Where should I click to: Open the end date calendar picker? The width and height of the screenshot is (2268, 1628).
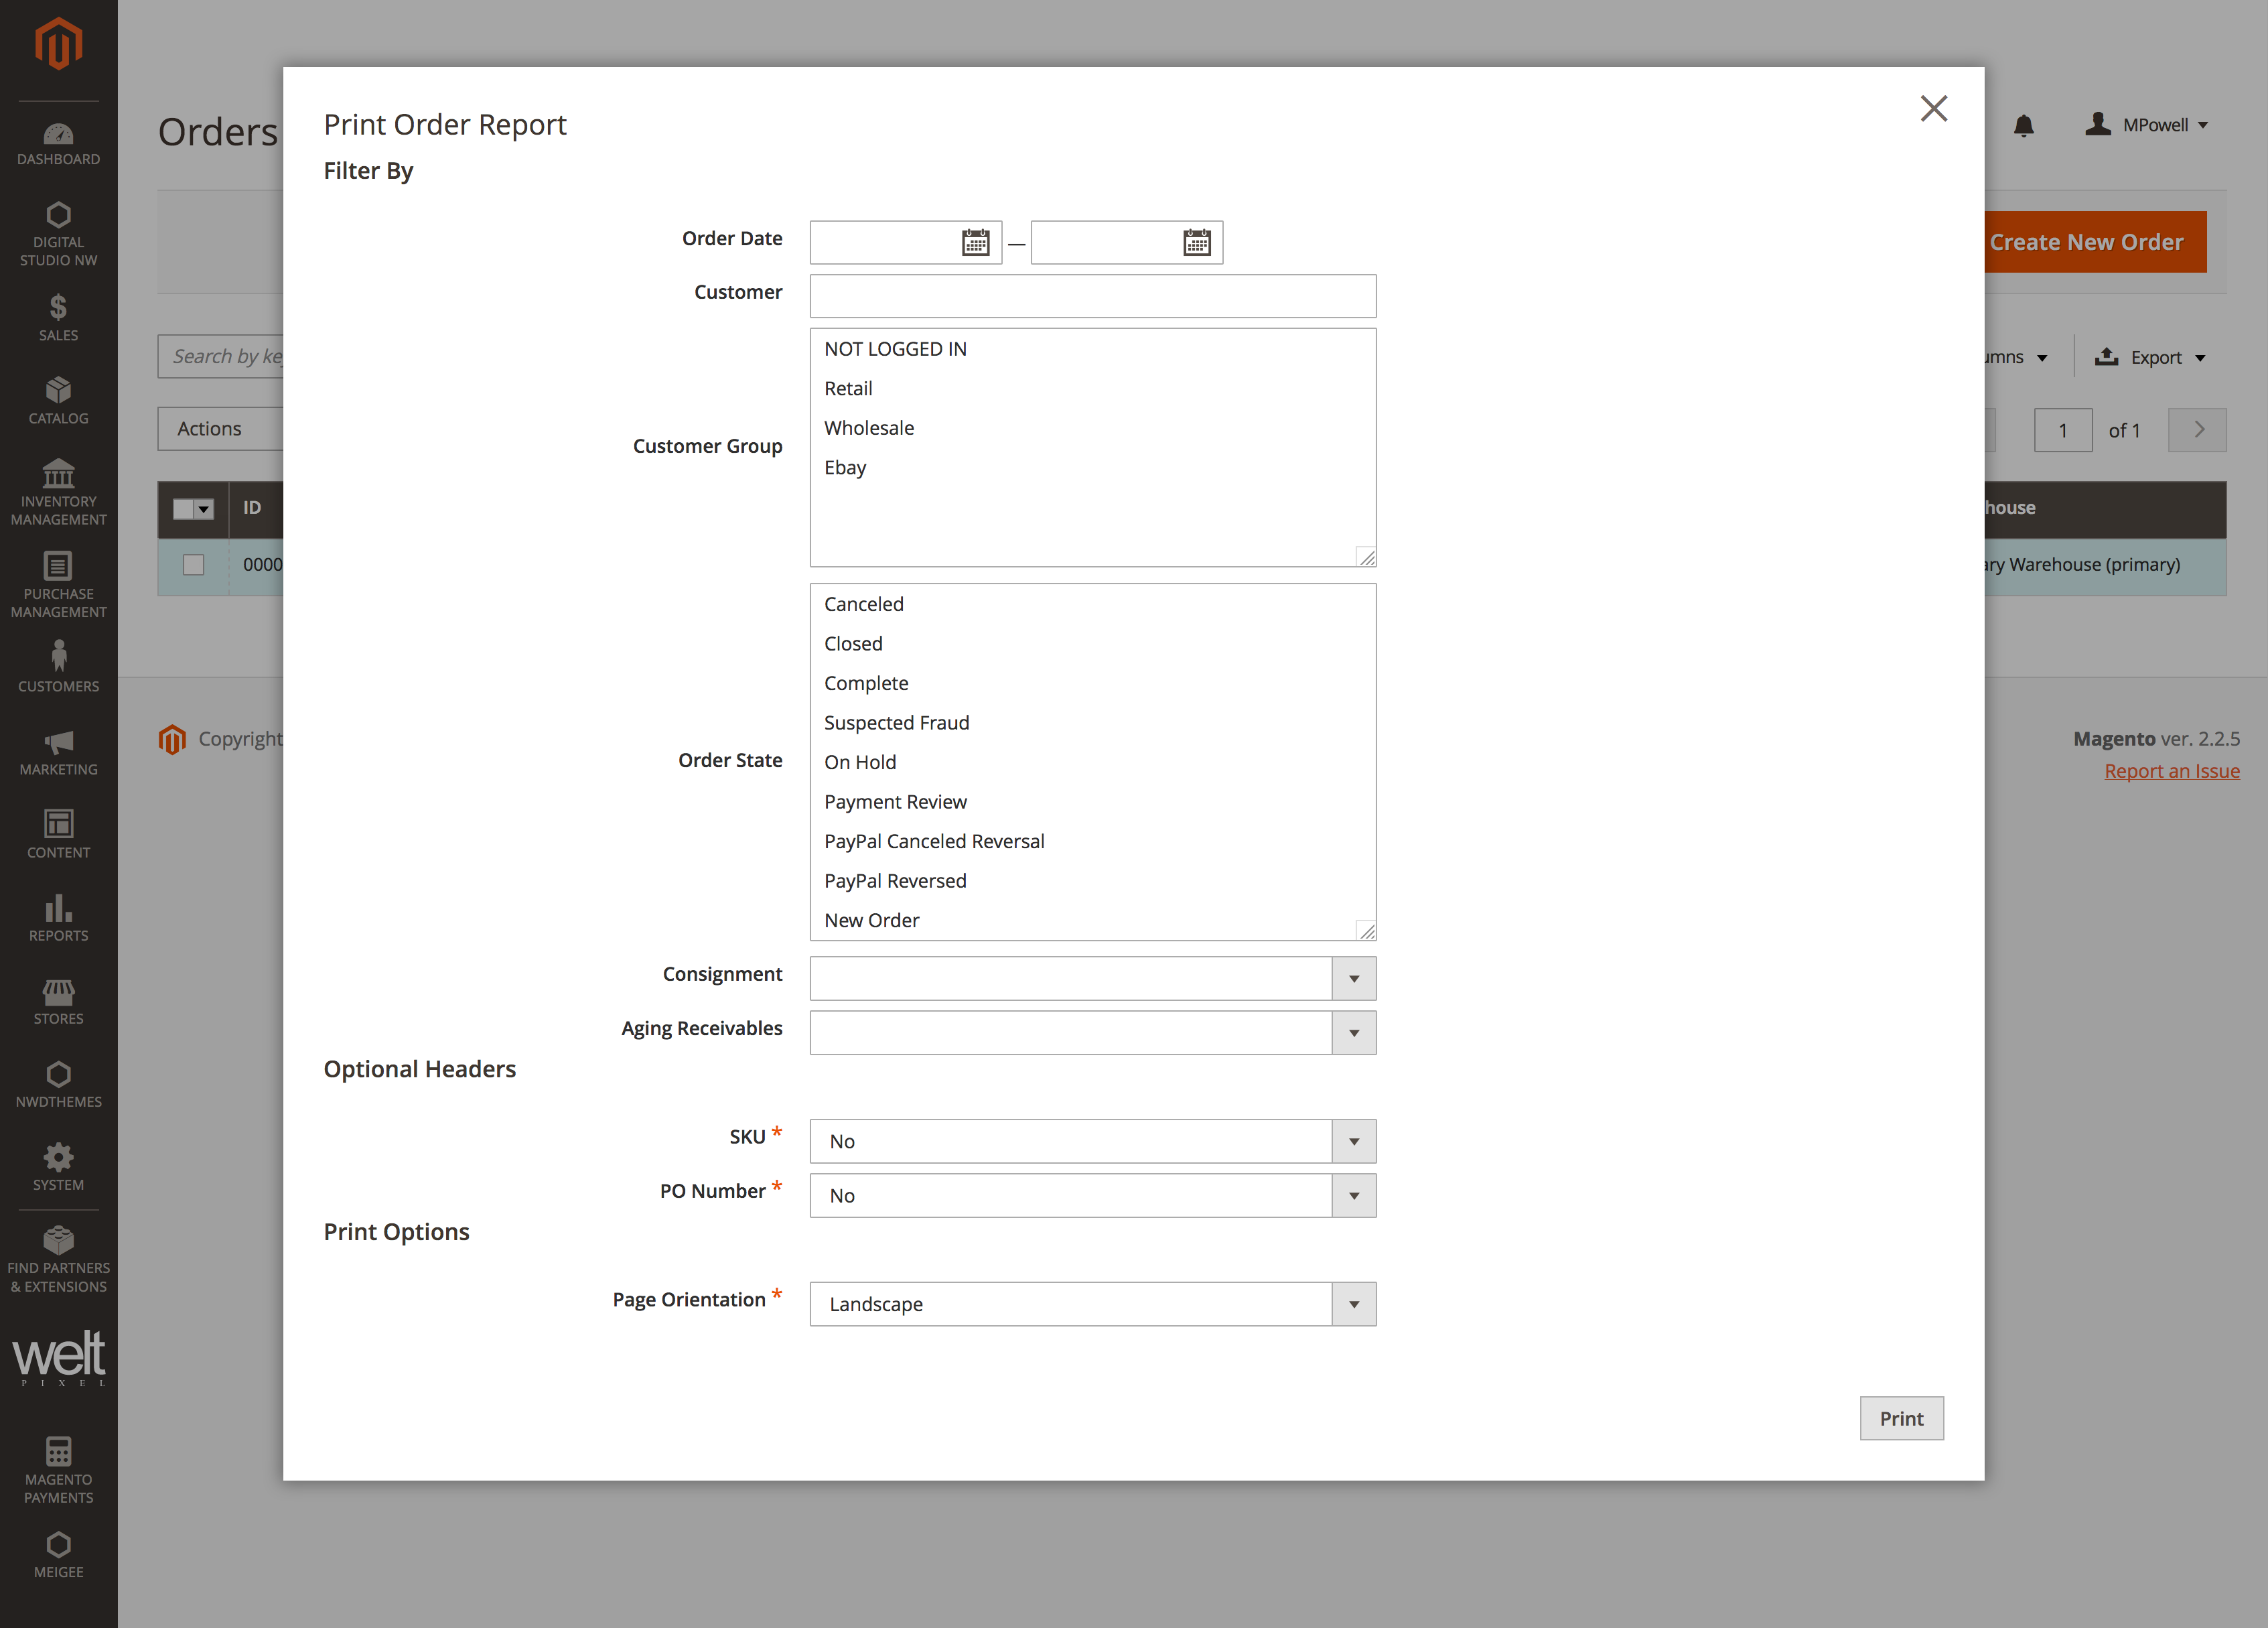click(1196, 242)
